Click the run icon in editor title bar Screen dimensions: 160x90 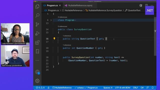click(141, 5)
